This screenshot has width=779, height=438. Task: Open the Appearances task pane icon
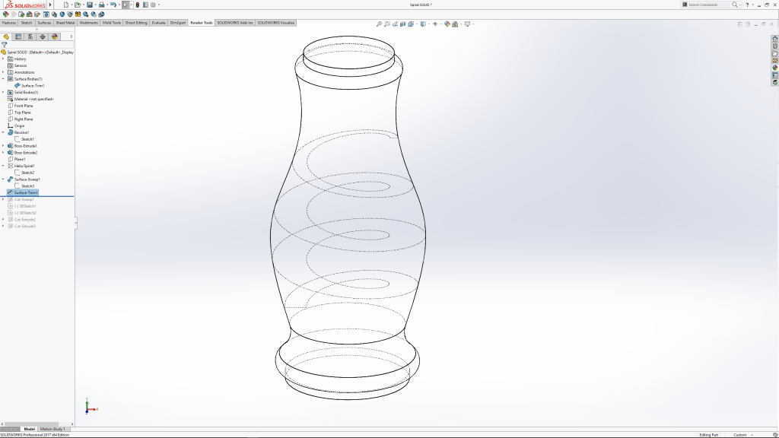[x=775, y=68]
